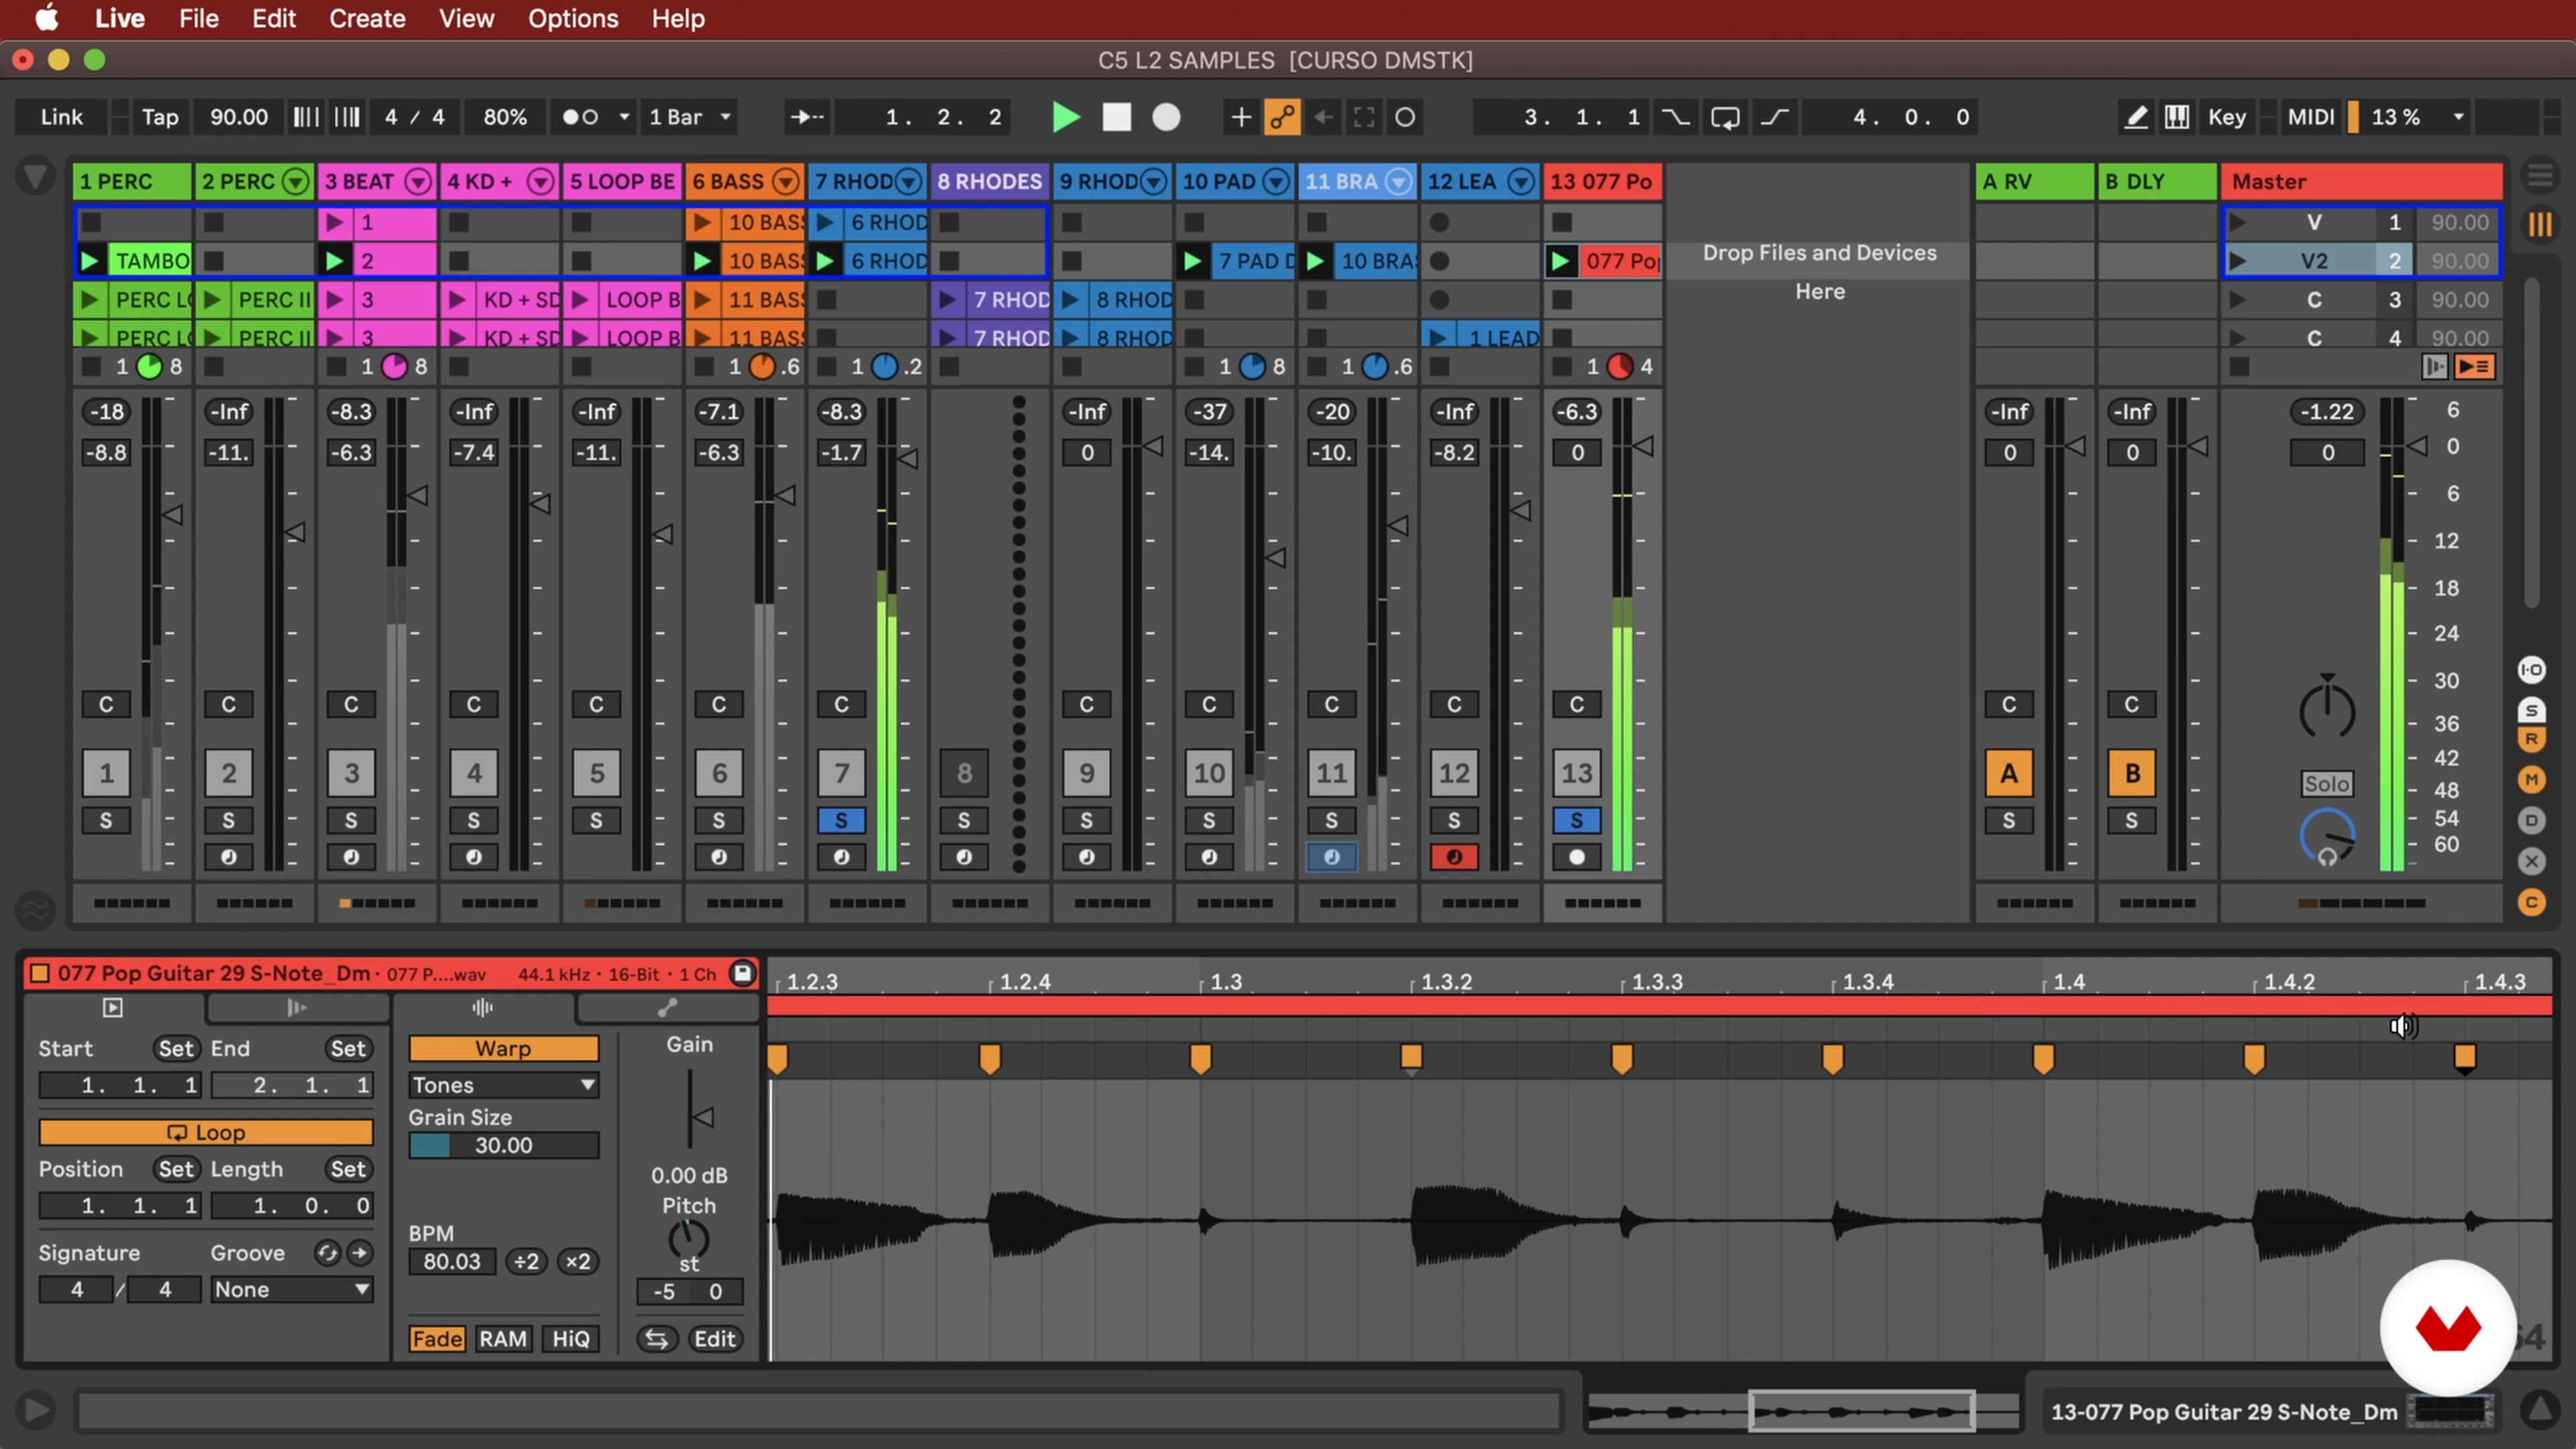Stop playback with the transport Stop button
This screenshot has height=1449, width=2576.
pos(1116,117)
